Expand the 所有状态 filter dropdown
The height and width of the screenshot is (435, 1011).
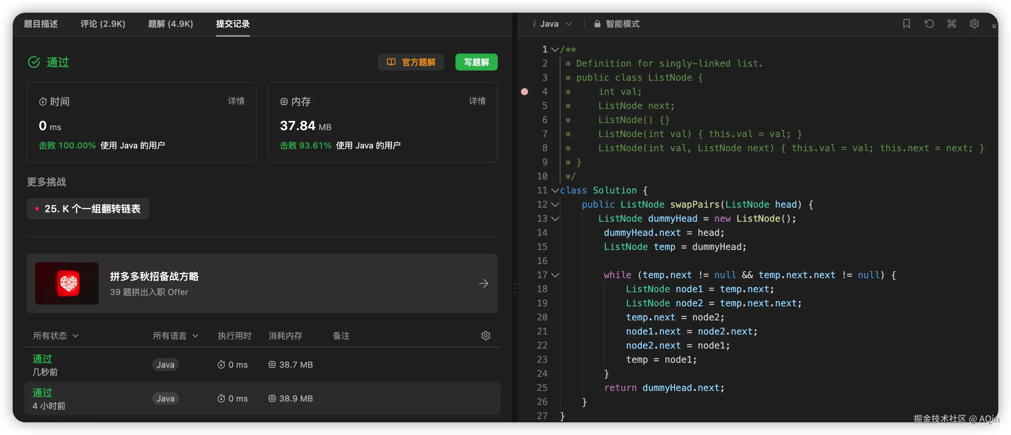[x=56, y=336]
